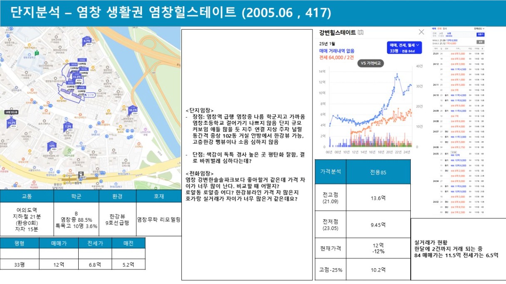Viewport: 506px width, 284px height.
Task: Click the 33평 row label in the price table
Action: (x=20, y=264)
